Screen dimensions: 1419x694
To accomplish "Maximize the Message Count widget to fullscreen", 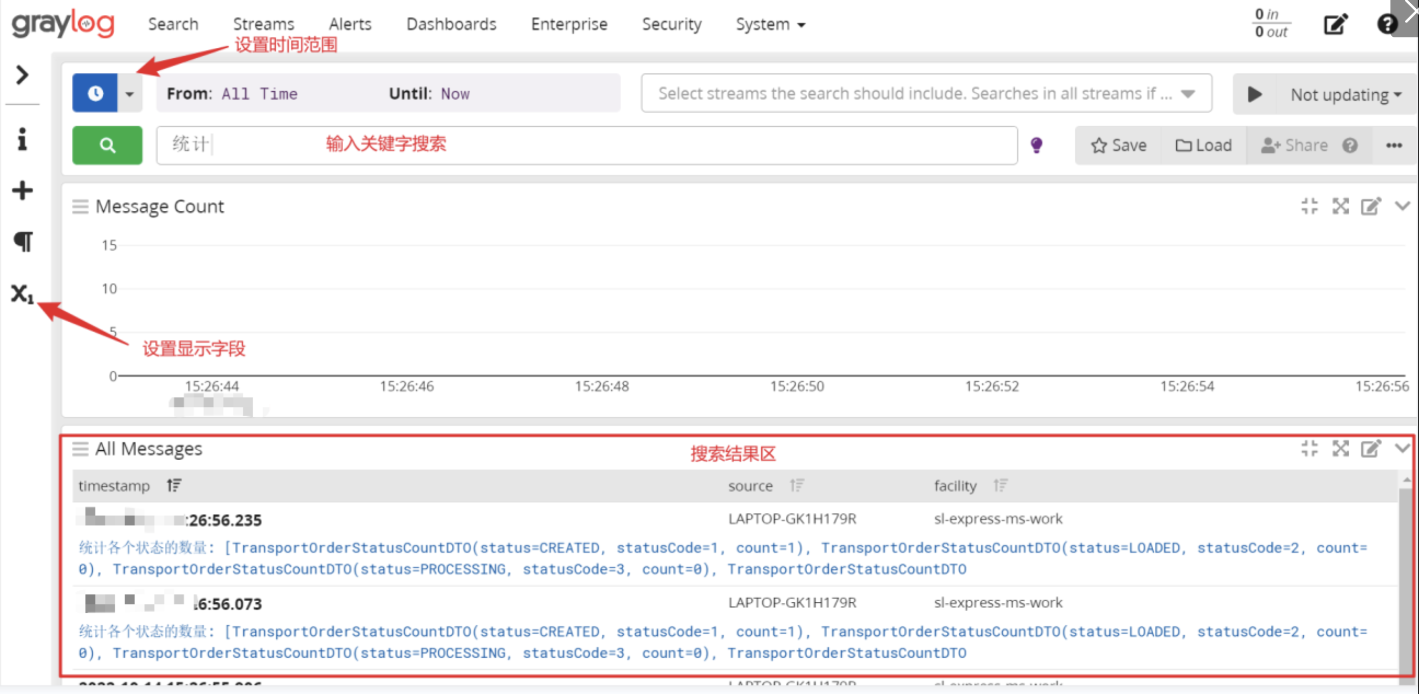I will 1341,206.
